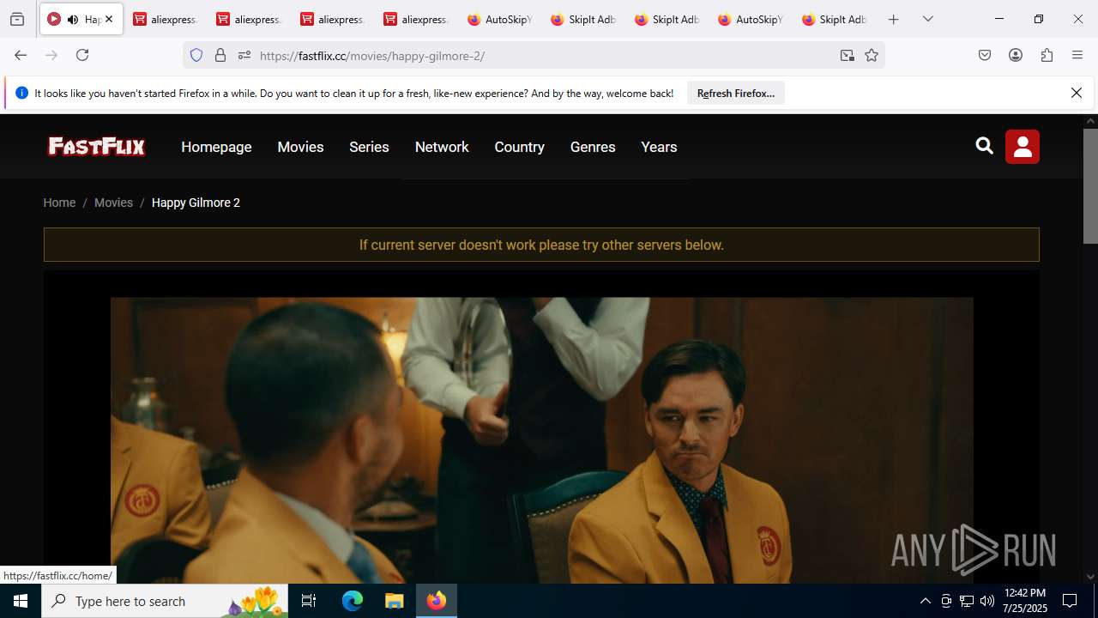Switch to the first AutoSkipY tab

click(501, 19)
